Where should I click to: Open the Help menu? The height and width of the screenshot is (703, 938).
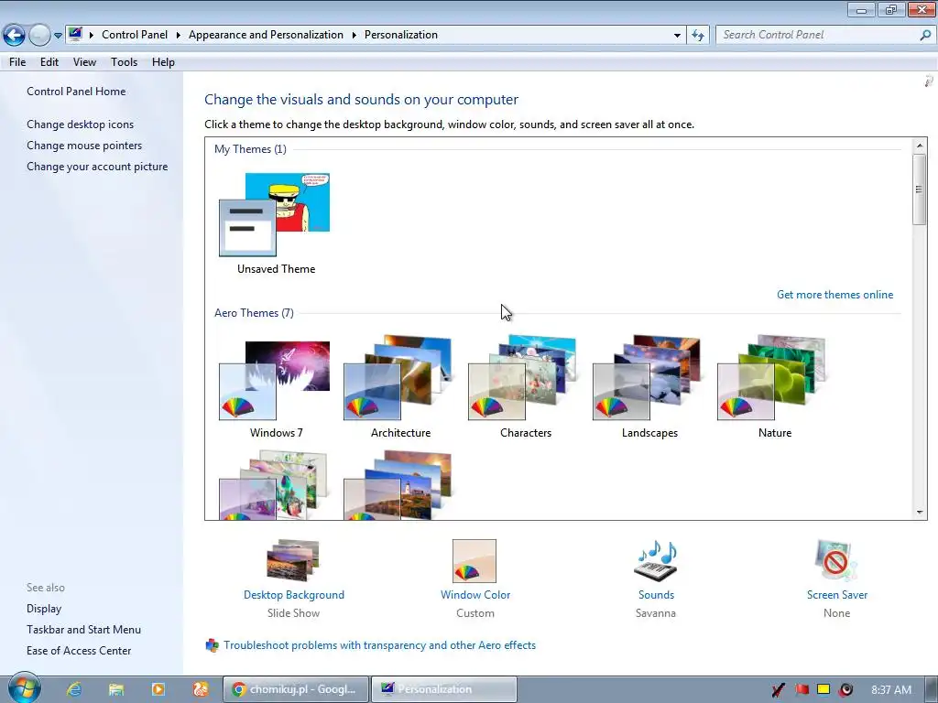coord(163,62)
